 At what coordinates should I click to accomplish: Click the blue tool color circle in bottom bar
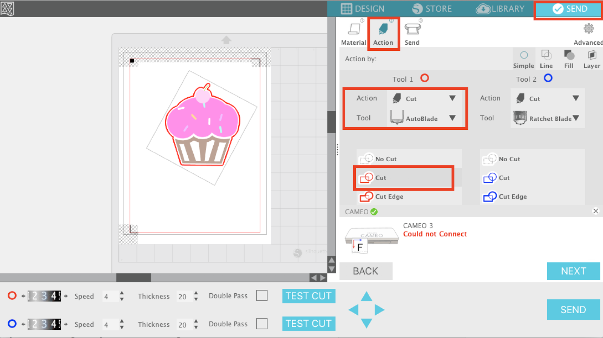tap(12, 323)
